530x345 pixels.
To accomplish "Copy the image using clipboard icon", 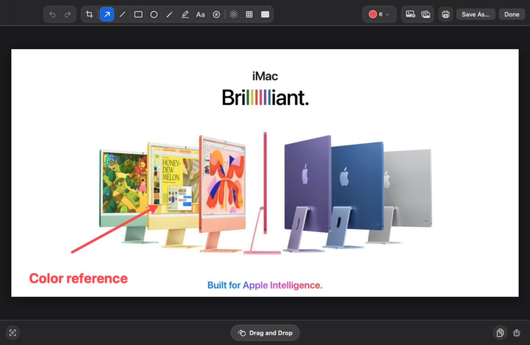I will 500,333.
